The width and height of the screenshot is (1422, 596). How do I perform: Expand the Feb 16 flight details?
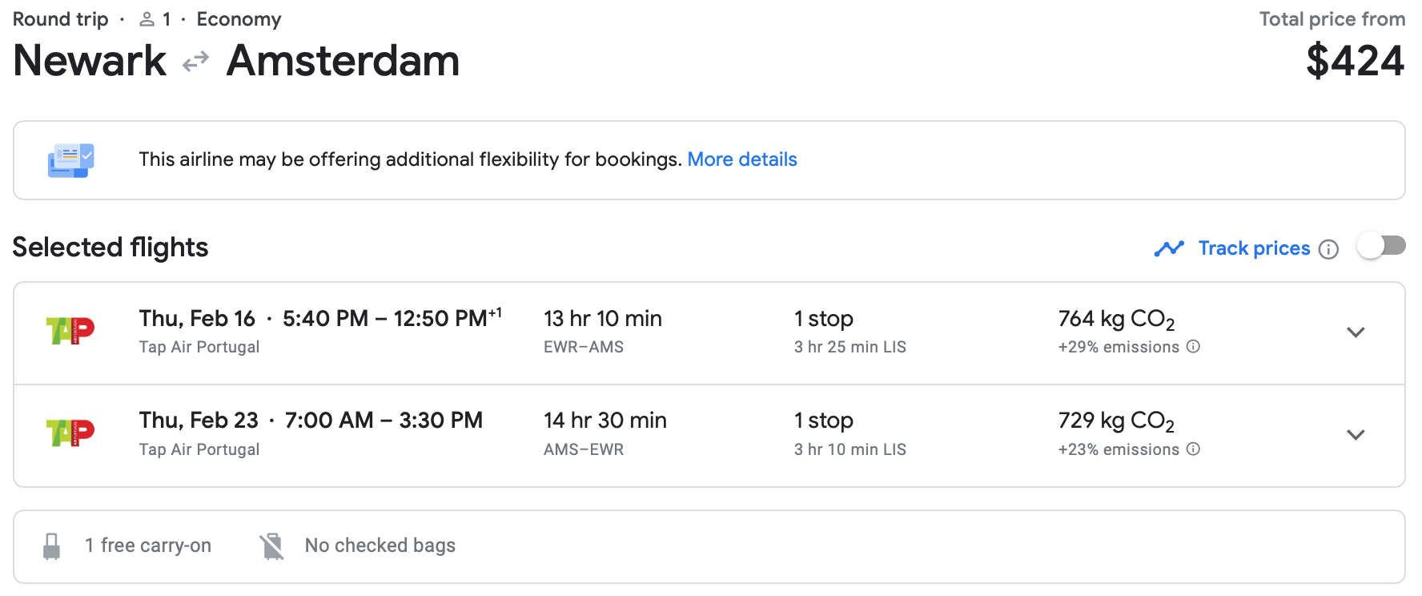point(1355,332)
